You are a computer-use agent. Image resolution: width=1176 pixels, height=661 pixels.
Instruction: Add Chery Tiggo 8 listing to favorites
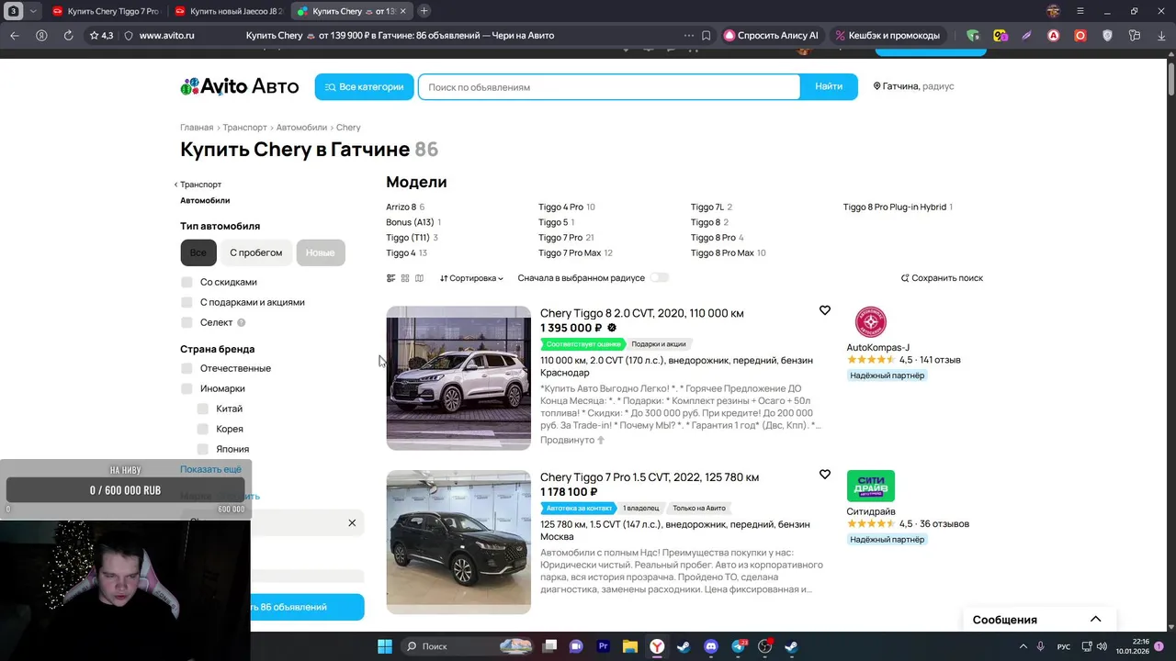tap(825, 310)
